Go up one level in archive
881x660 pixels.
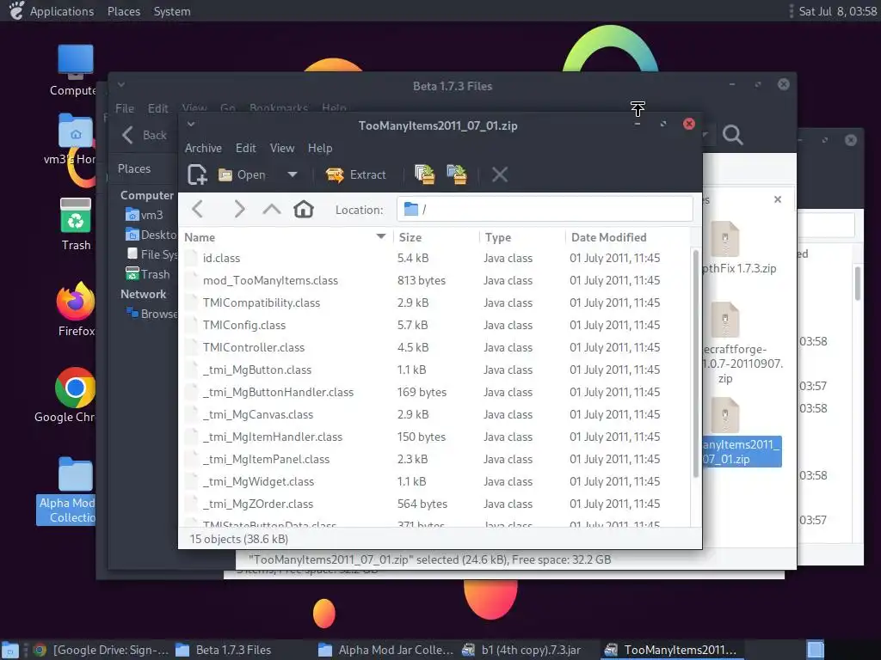[x=271, y=210]
